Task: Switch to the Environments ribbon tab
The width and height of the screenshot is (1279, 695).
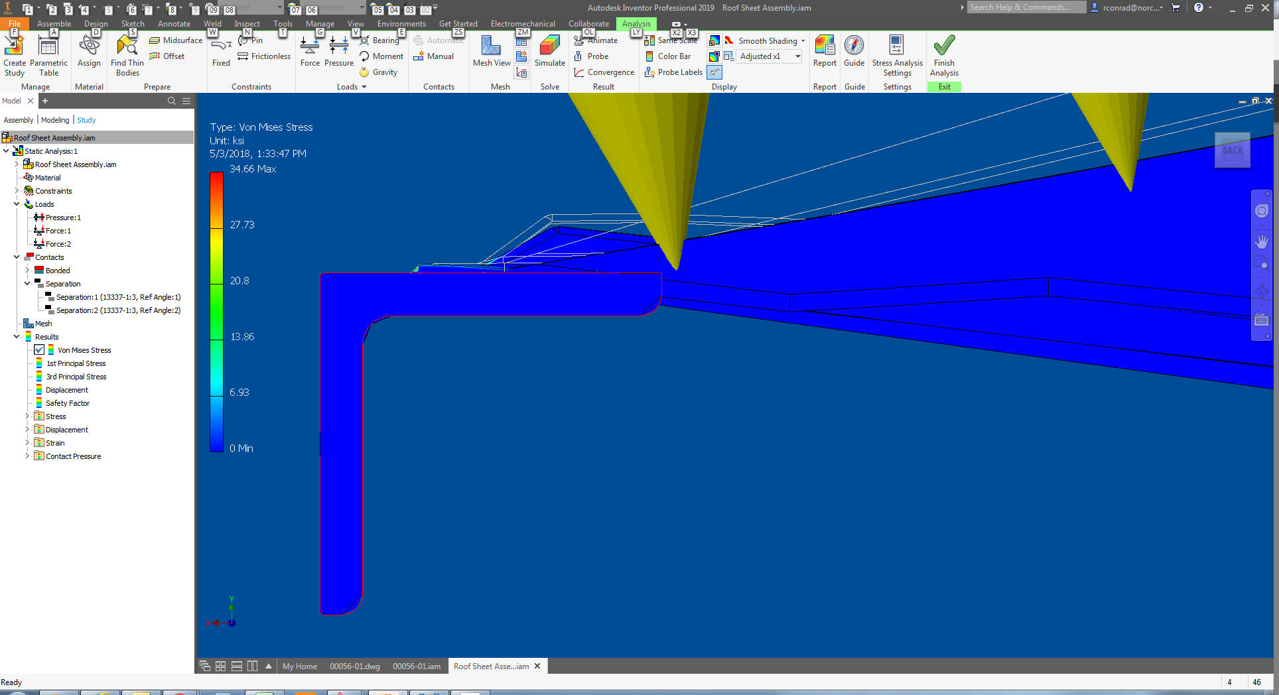Action: click(x=401, y=23)
